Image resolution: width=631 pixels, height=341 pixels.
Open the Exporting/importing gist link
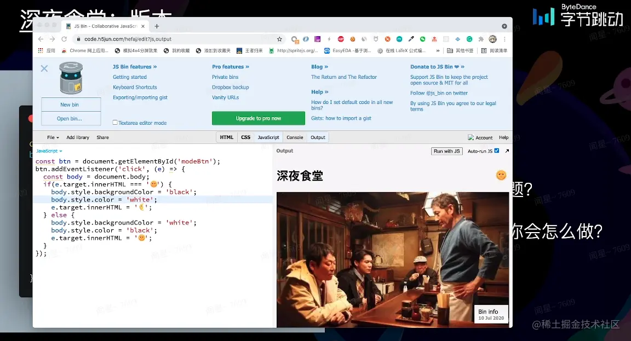(x=140, y=98)
